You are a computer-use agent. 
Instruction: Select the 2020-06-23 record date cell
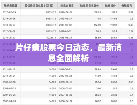[x=9, y=12]
